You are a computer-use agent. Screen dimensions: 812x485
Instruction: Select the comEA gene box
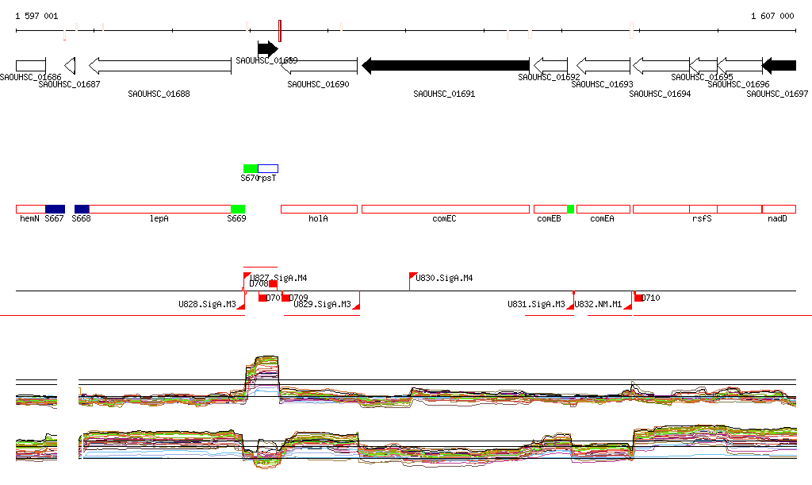(x=603, y=210)
